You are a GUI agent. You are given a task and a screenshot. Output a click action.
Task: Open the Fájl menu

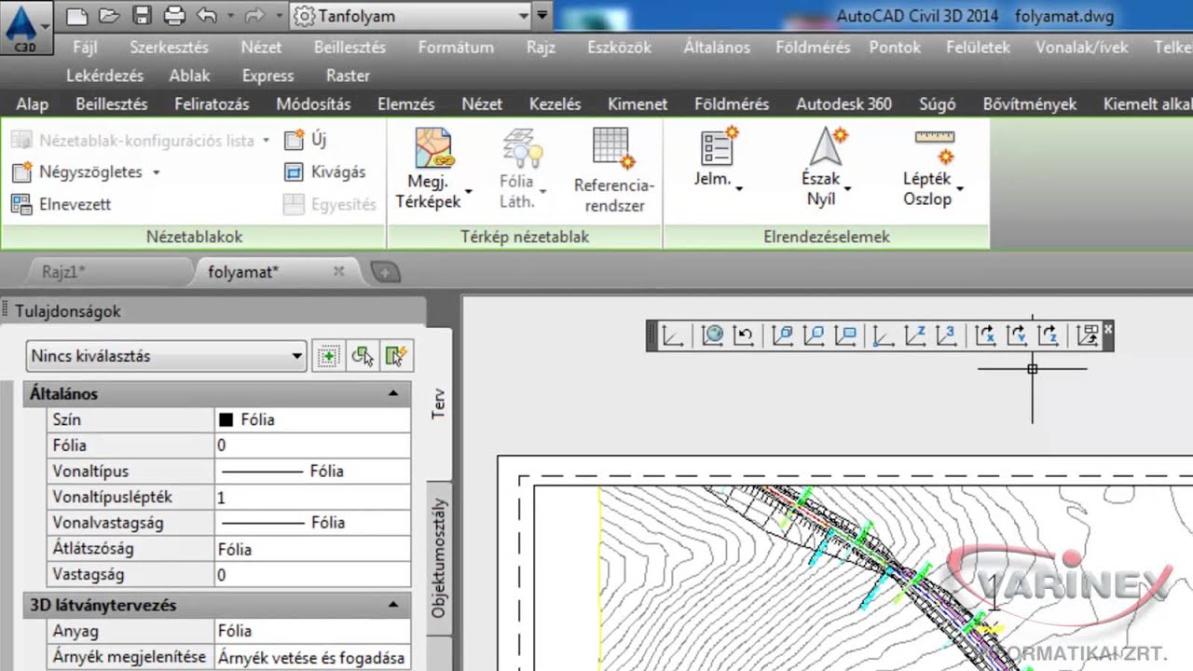coord(84,47)
